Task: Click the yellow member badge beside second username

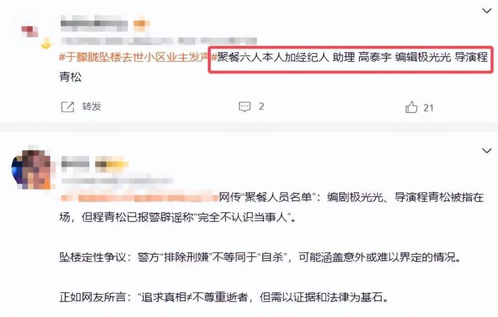Action: point(112,164)
